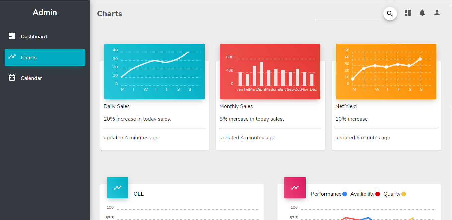The height and width of the screenshot is (220, 452).
Task: Click the Net Yield orange chart
Action: (x=386, y=72)
